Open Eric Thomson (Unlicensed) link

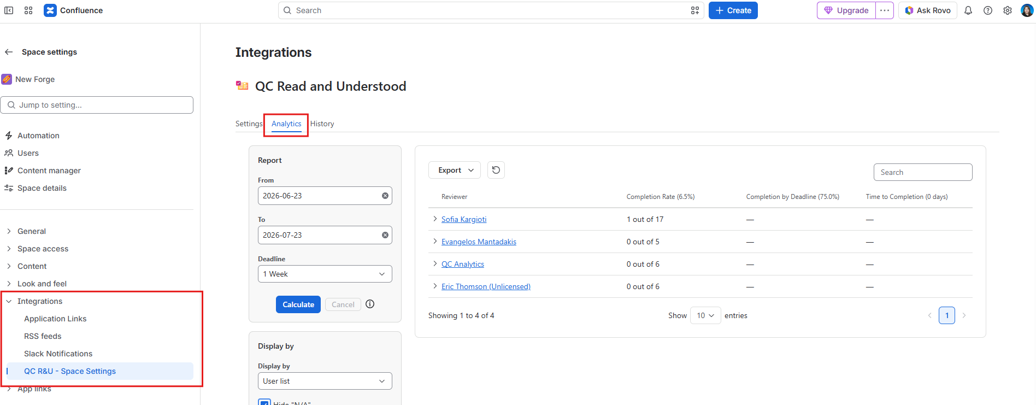coord(486,286)
